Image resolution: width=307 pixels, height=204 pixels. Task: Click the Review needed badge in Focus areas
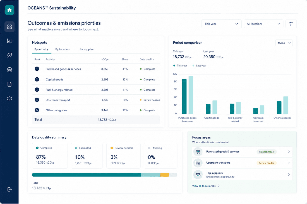click(267, 163)
